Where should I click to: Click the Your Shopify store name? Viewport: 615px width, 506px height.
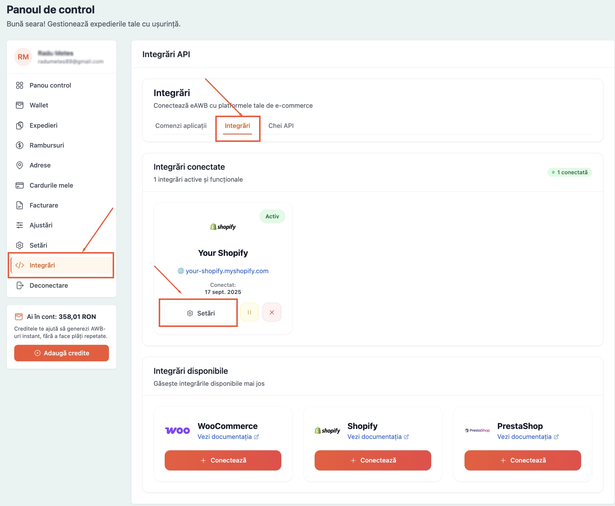(223, 253)
